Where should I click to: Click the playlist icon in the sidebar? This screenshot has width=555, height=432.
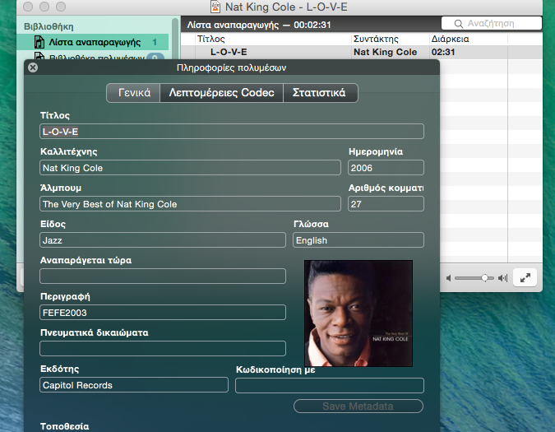[39, 42]
